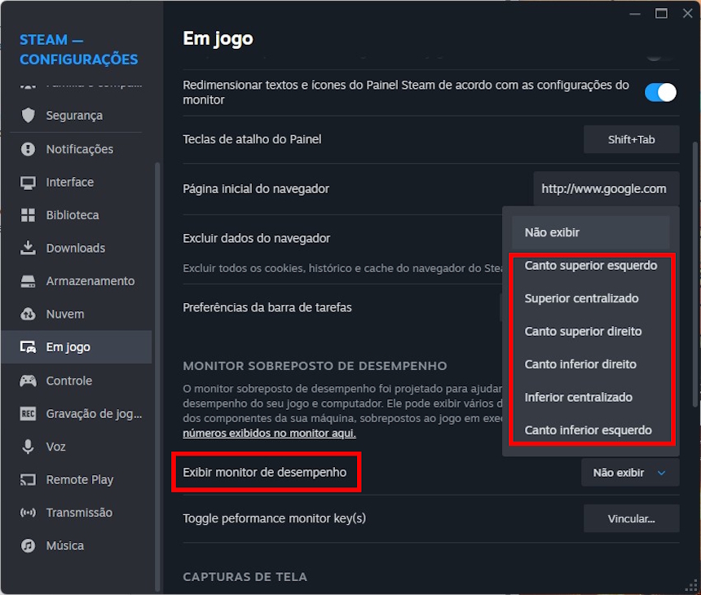Screen dimensions: 701x595
Task: Select Canto superior esquerdo from the list
Action: [x=590, y=265]
